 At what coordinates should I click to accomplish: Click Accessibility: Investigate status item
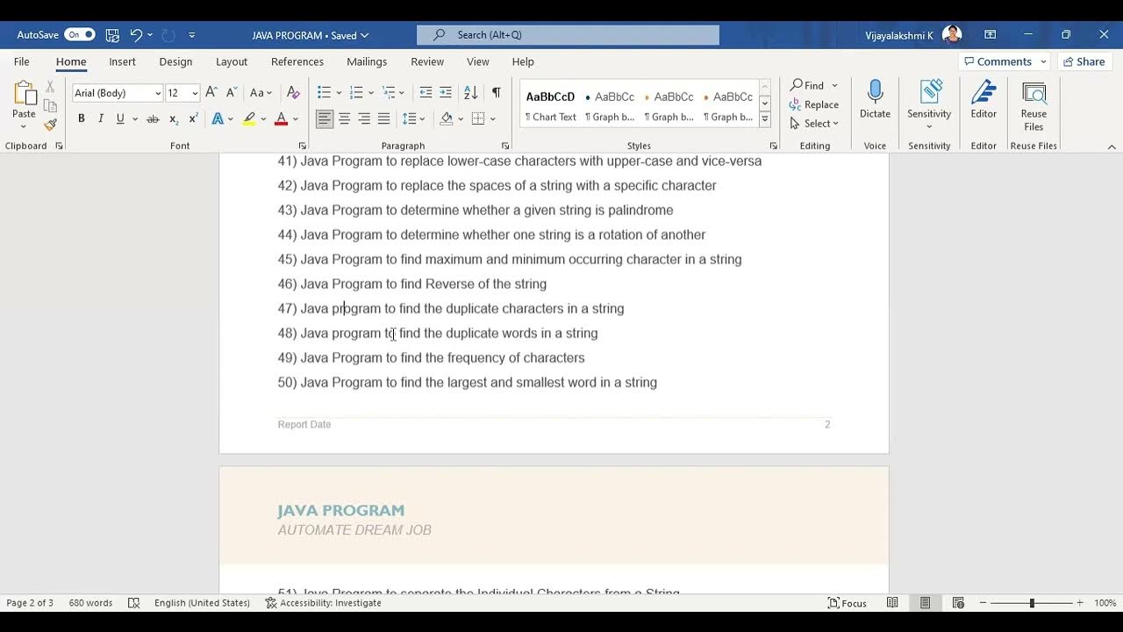[324, 603]
